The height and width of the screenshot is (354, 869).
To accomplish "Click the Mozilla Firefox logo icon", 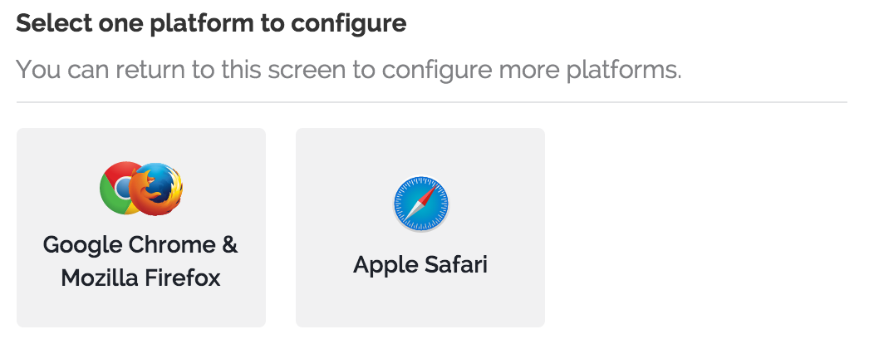I will click(155, 189).
